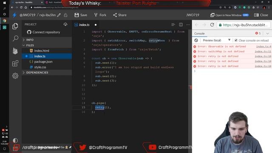
Task: Open the Preview (local) dropdown
Action: [216, 40]
